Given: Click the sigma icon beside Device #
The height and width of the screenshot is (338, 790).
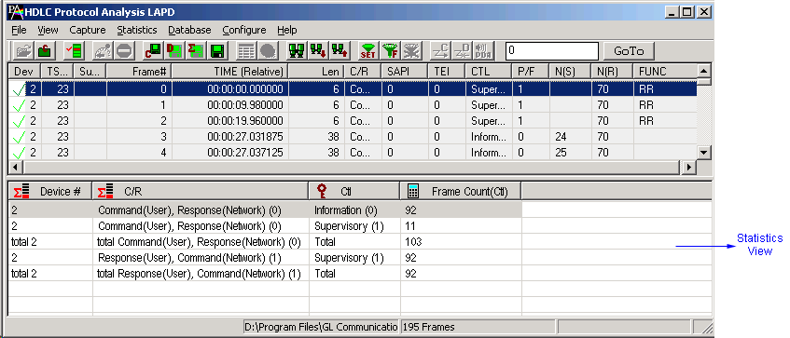Looking at the screenshot, I should [x=21, y=191].
